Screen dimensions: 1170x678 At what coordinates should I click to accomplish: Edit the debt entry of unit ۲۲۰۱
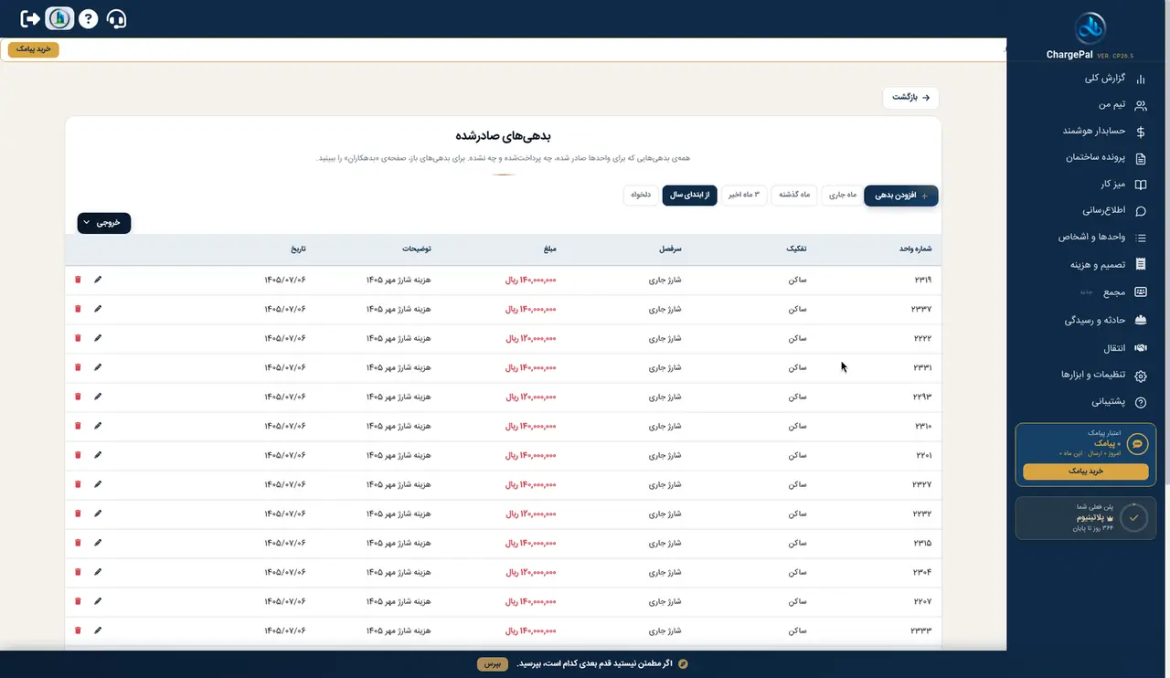pos(98,455)
